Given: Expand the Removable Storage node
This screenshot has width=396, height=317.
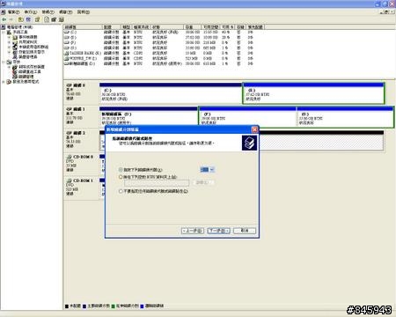Looking at the screenshot, I should point(9,67).
